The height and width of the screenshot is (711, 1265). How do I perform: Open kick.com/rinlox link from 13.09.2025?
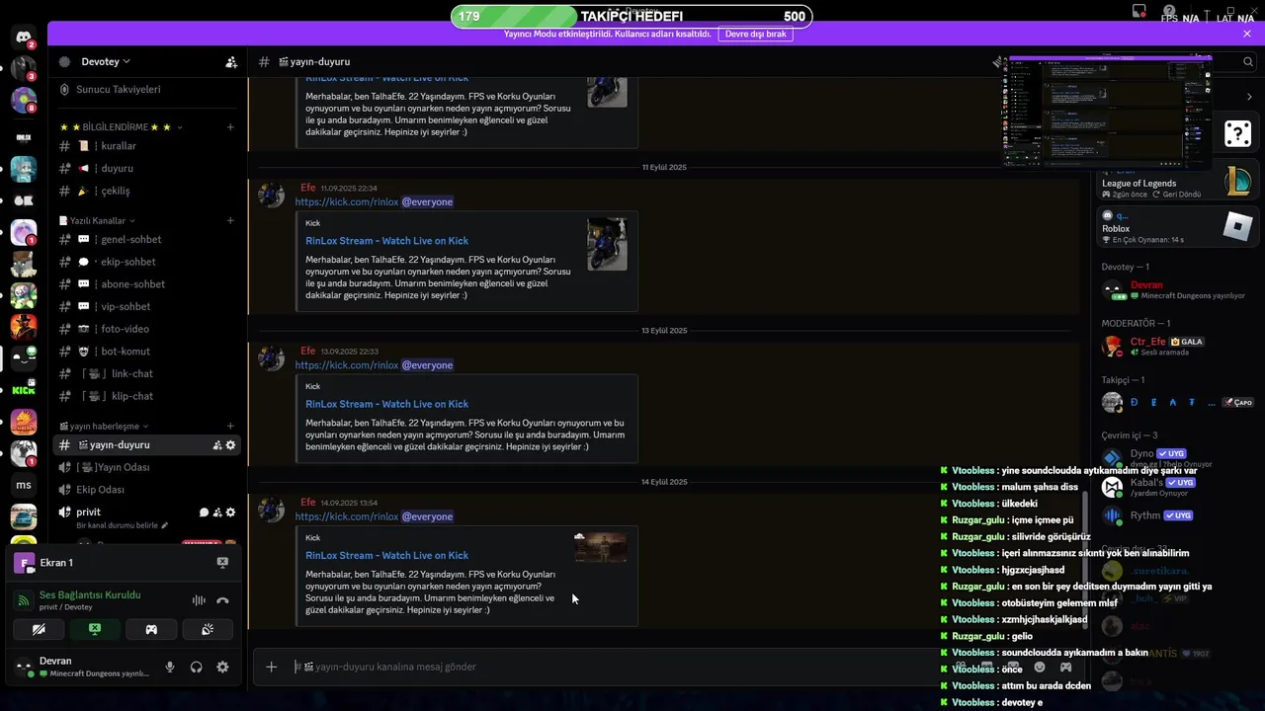[347, 365]
